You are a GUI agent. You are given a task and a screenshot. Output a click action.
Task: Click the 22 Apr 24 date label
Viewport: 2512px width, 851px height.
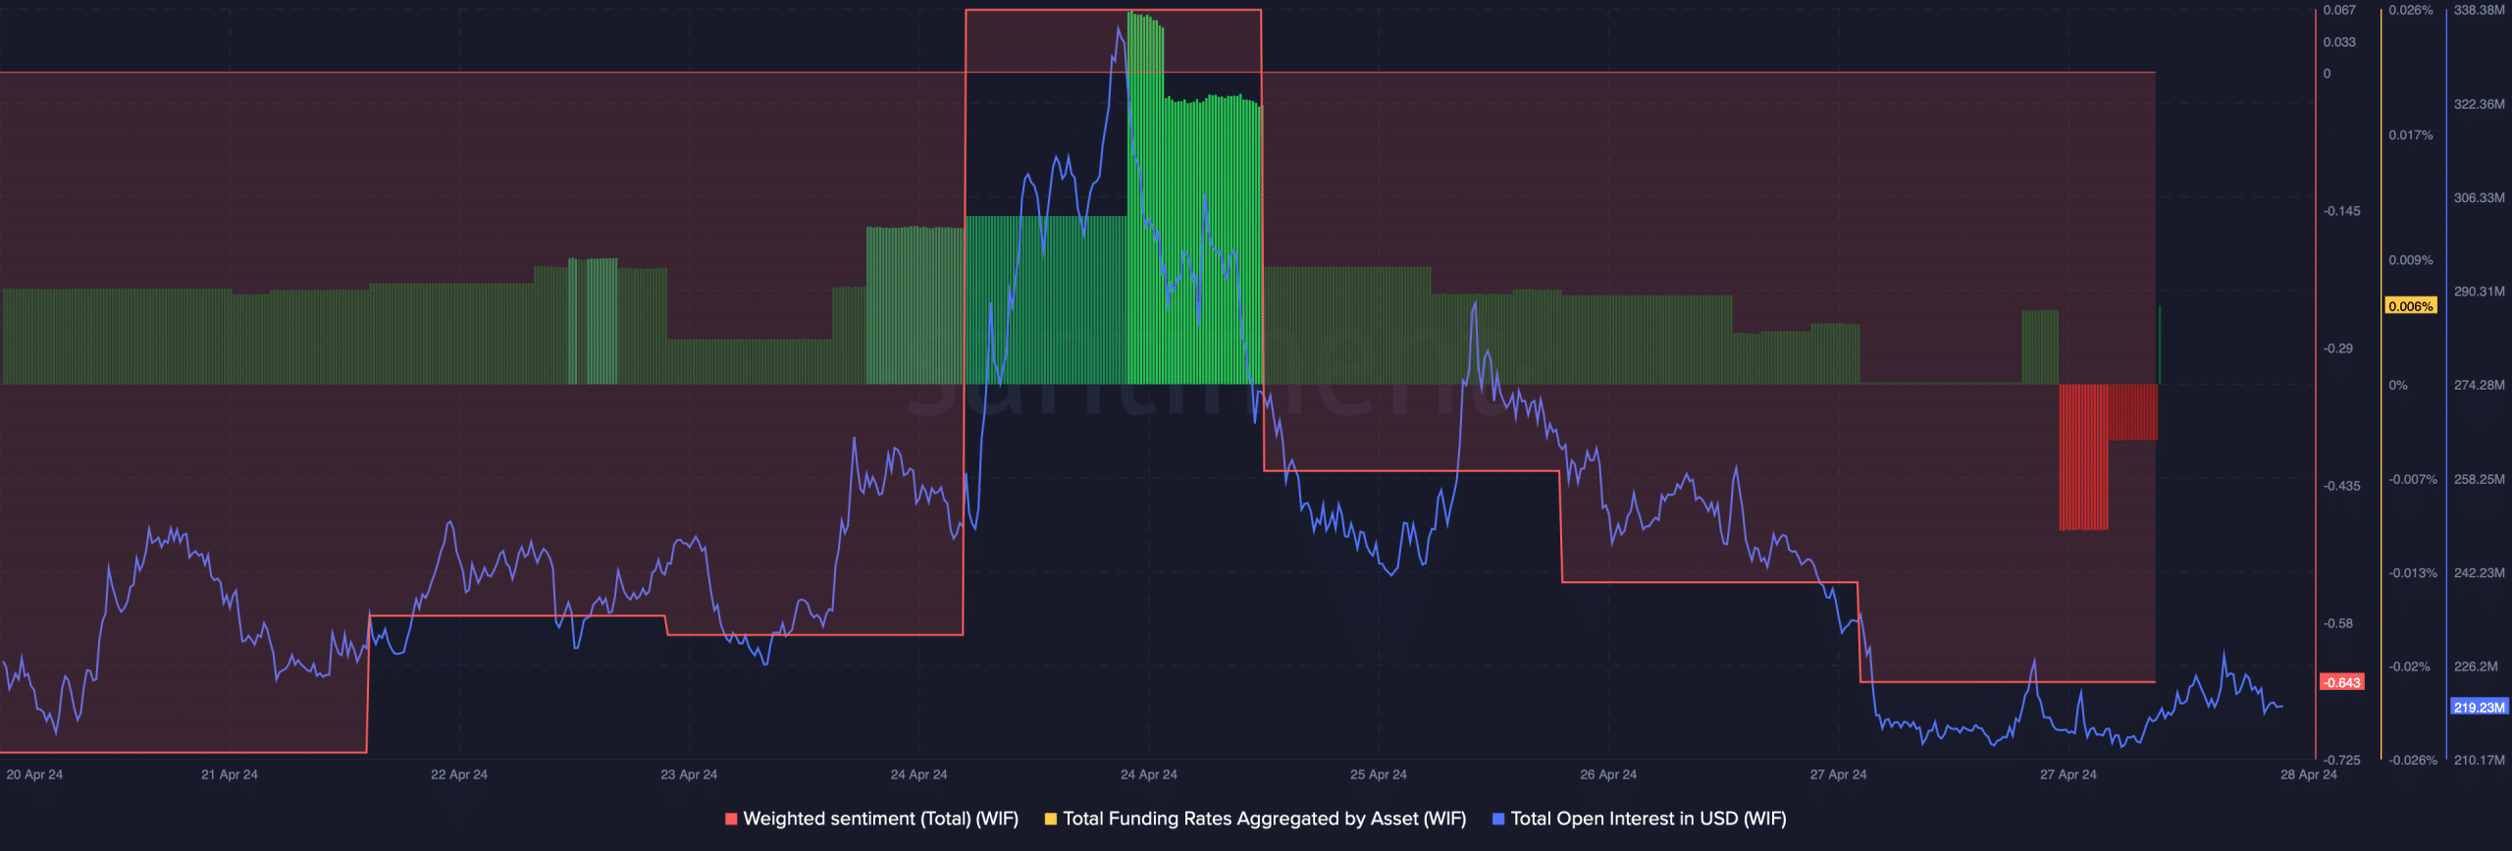point(459,774)
